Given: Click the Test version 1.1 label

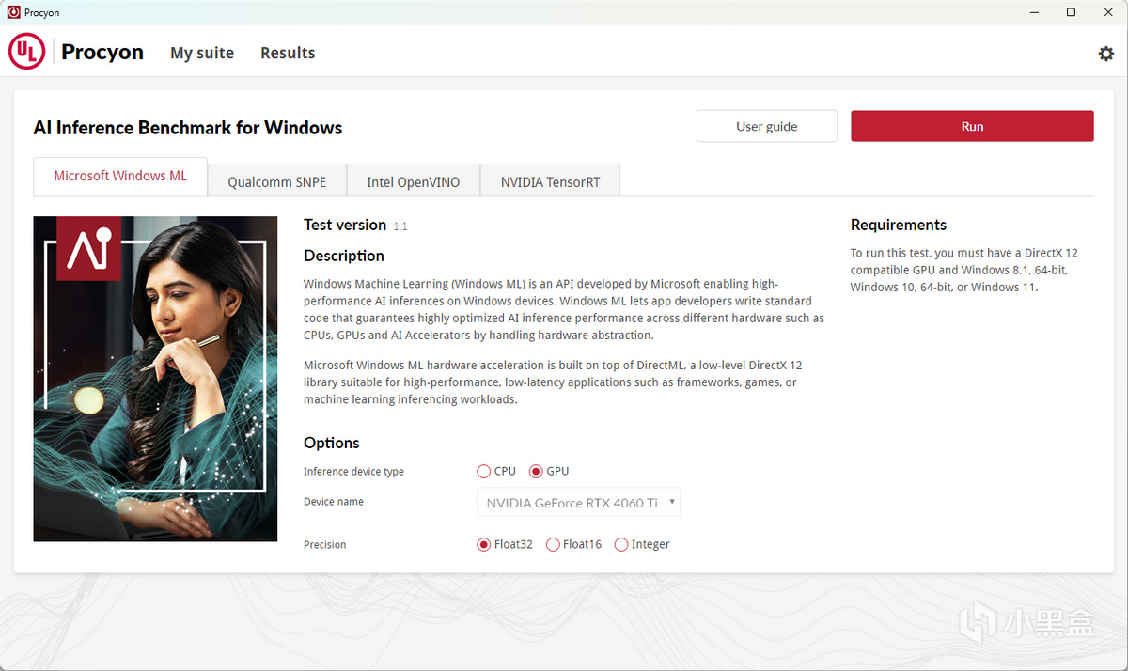Looking at the screenshot, I should (355, 225).
